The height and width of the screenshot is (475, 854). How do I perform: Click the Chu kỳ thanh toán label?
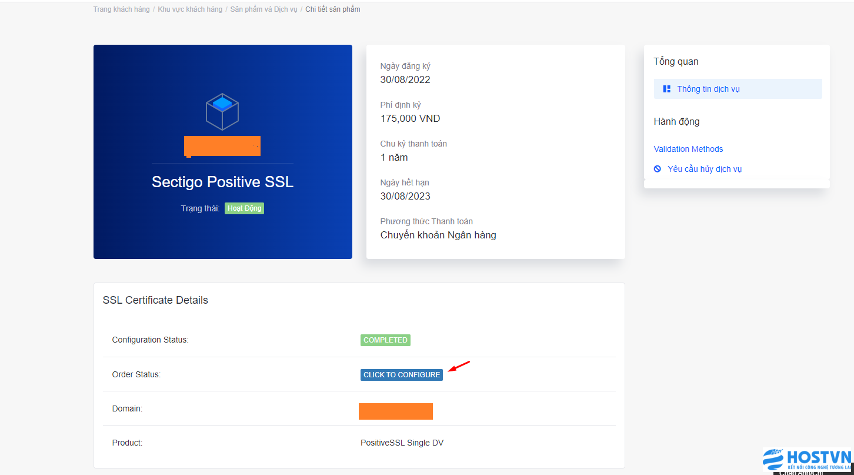pos(413,144)
